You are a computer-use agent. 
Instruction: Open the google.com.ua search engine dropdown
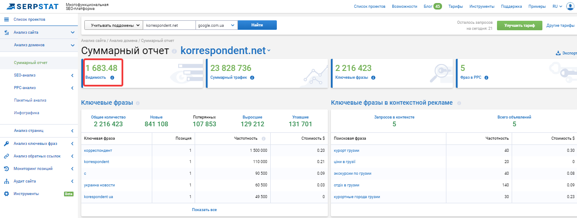point(217,25)
